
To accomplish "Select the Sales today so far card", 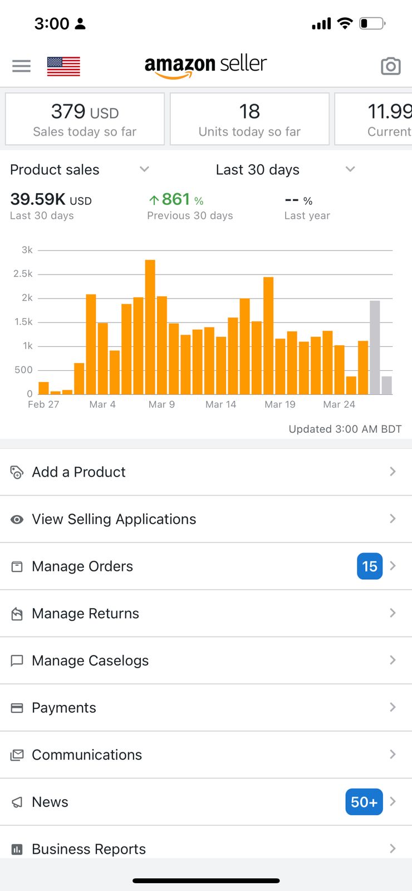I will point(85,119).
